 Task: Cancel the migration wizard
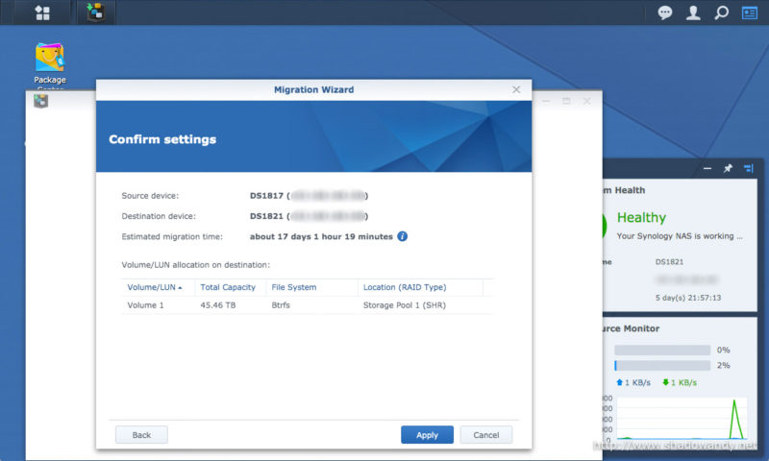tap(486, 435)
